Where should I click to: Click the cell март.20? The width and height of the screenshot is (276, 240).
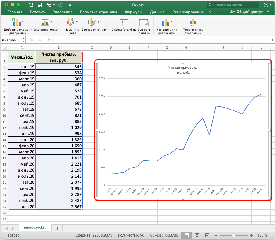[21, 152]
